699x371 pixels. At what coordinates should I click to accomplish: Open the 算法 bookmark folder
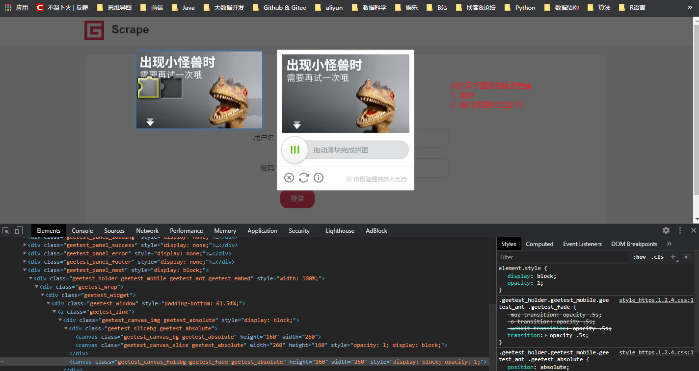598,8
